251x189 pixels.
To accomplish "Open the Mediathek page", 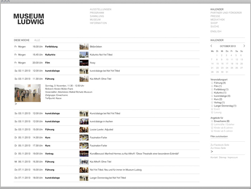I will (x=218, y=19).
